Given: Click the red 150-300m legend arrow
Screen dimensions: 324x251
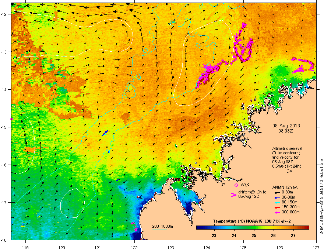Looking at the screenshot, I should pos(277,207).
